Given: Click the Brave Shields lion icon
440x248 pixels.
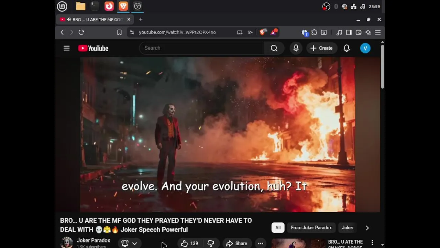Looking at the screenshot, I should pyautogui.click(x=262, y=32).
